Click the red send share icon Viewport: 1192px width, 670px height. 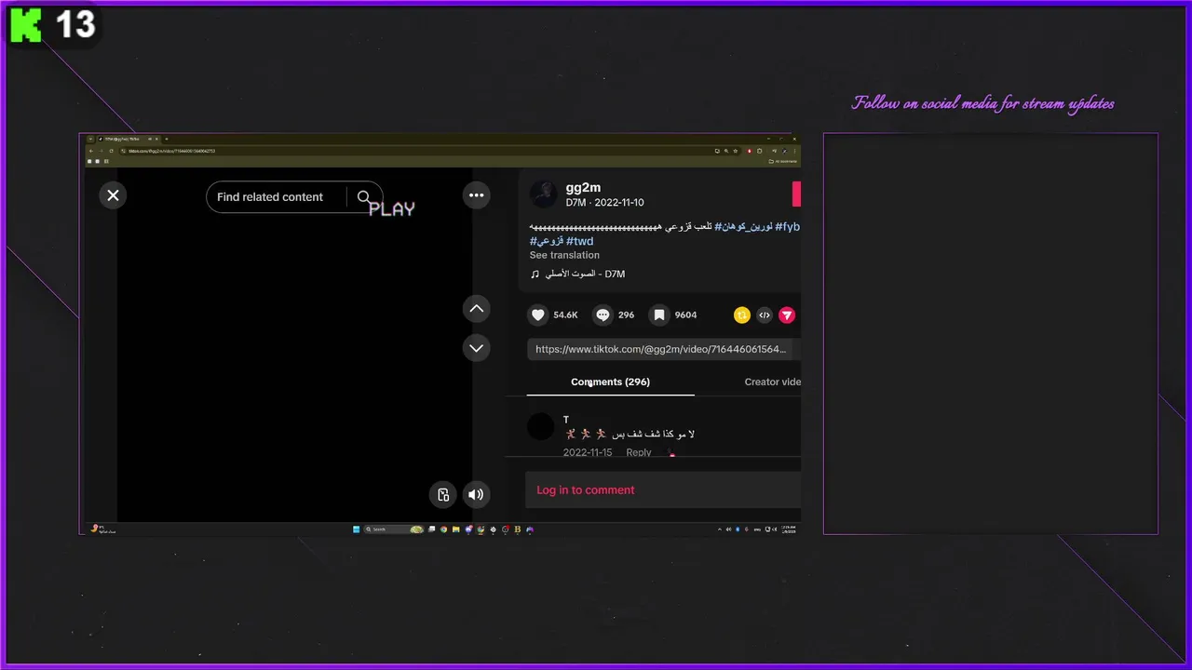point(787,315)
